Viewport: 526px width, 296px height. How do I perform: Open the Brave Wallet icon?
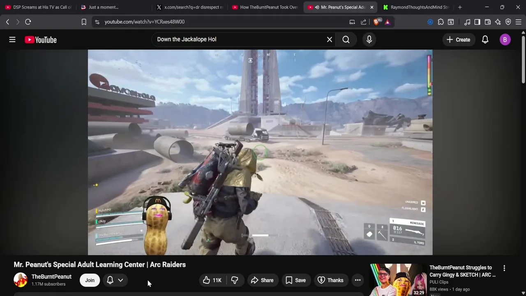[x=488, y=22]
